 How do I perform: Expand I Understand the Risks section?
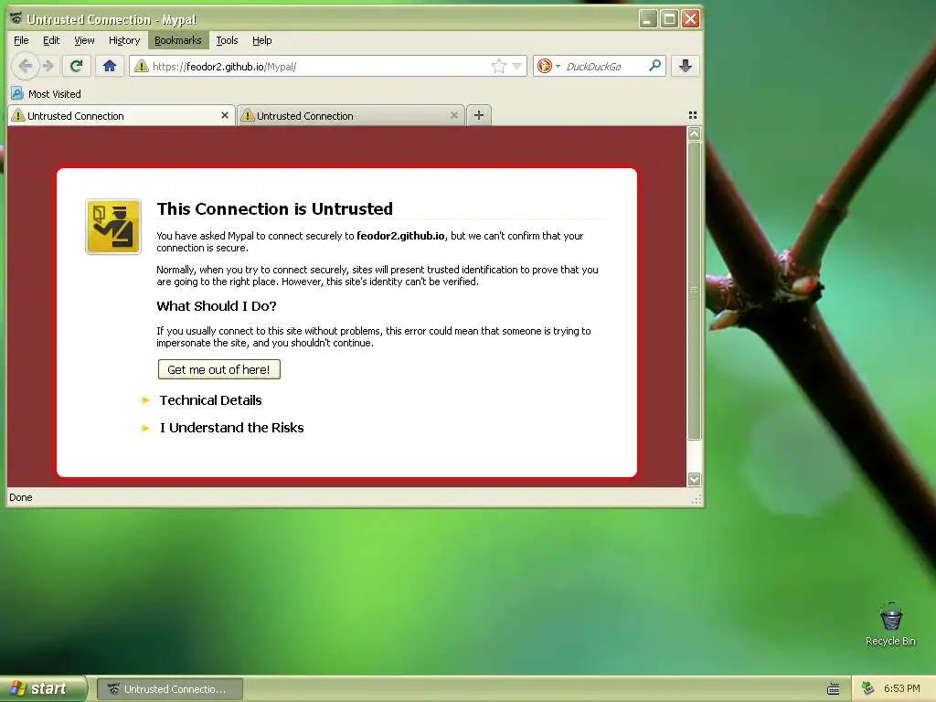(231, 428)
